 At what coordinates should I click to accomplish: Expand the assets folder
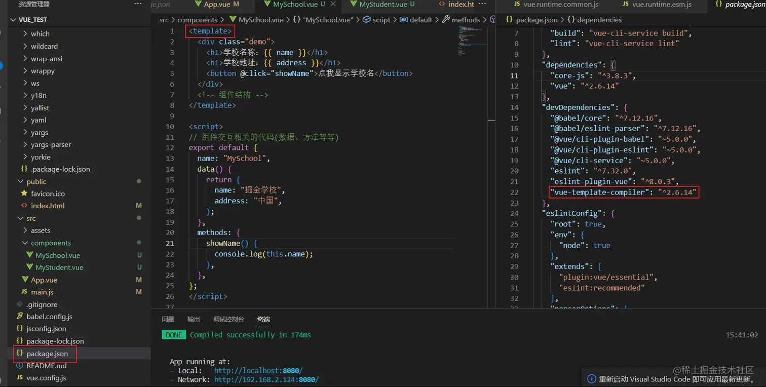[x=25, y=230]
